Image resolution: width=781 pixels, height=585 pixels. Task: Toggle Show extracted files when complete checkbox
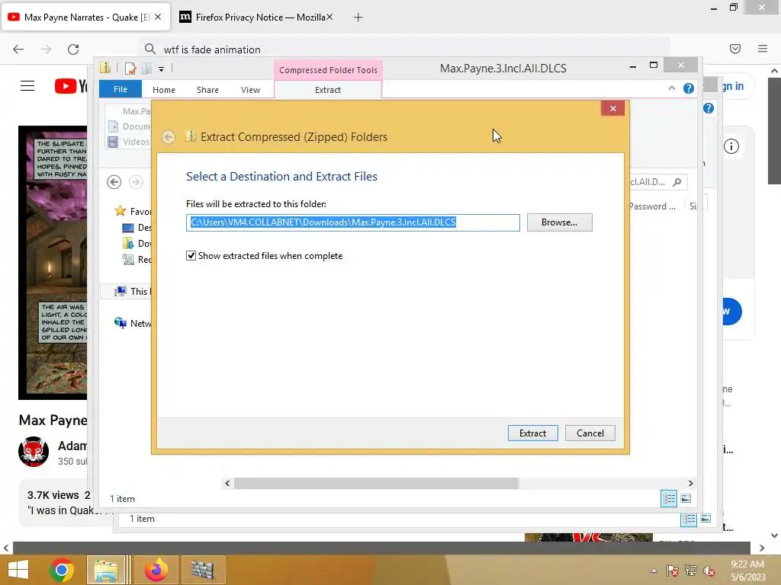[x=191, y=256]
